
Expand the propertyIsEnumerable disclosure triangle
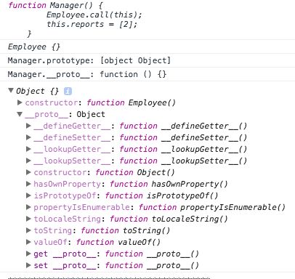click(28, 207)
